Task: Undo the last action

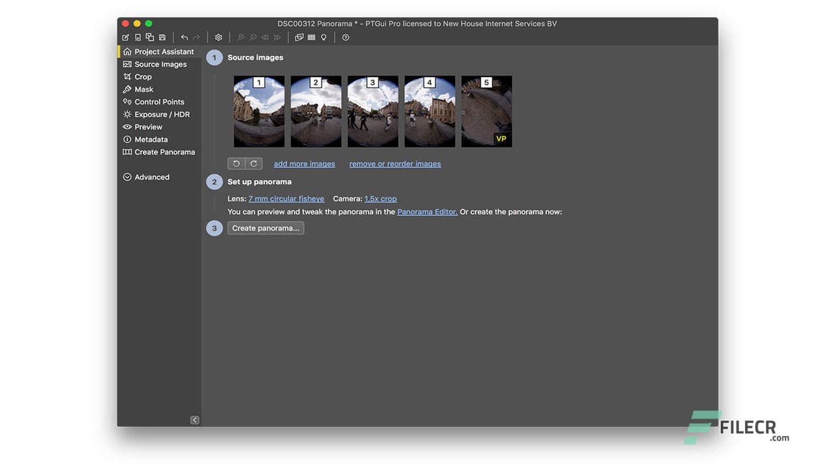Action: click(183, 37)
